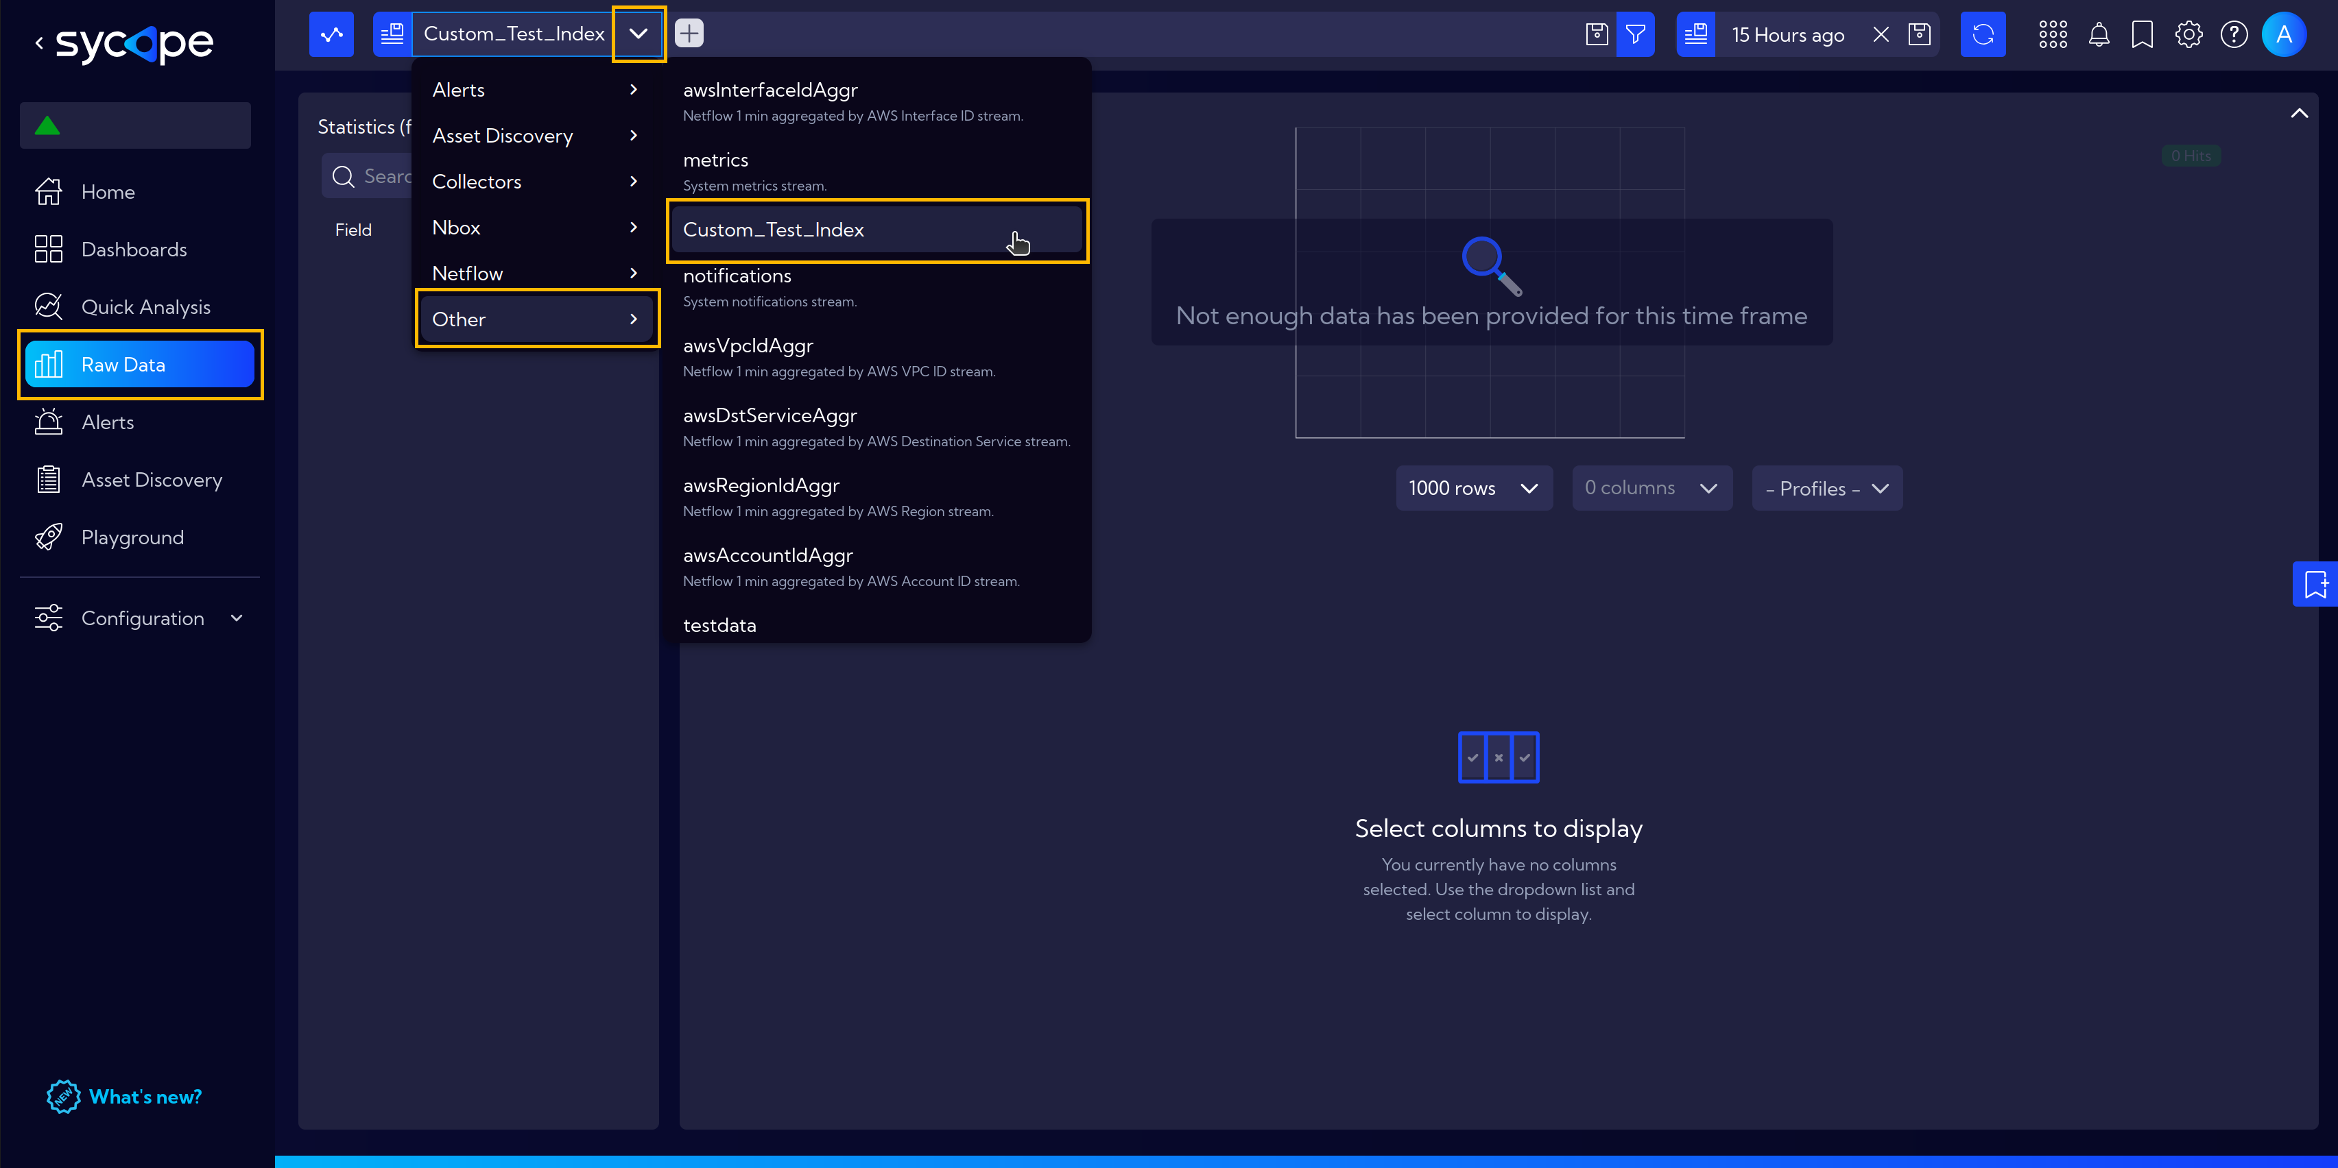
Task: Expand the Netflow stream category
Action: click(x=536, y=273)
